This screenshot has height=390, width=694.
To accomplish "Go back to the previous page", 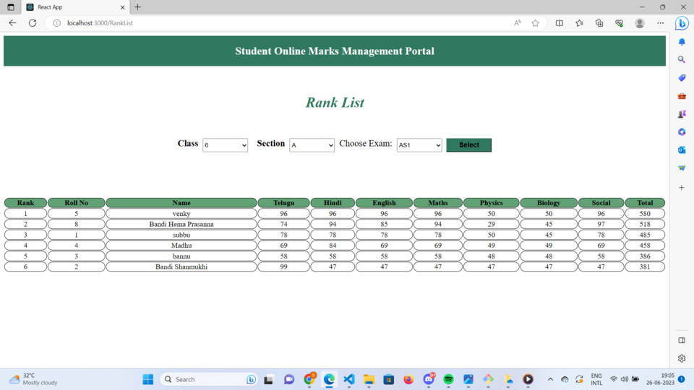I will (x=12, y=23).
